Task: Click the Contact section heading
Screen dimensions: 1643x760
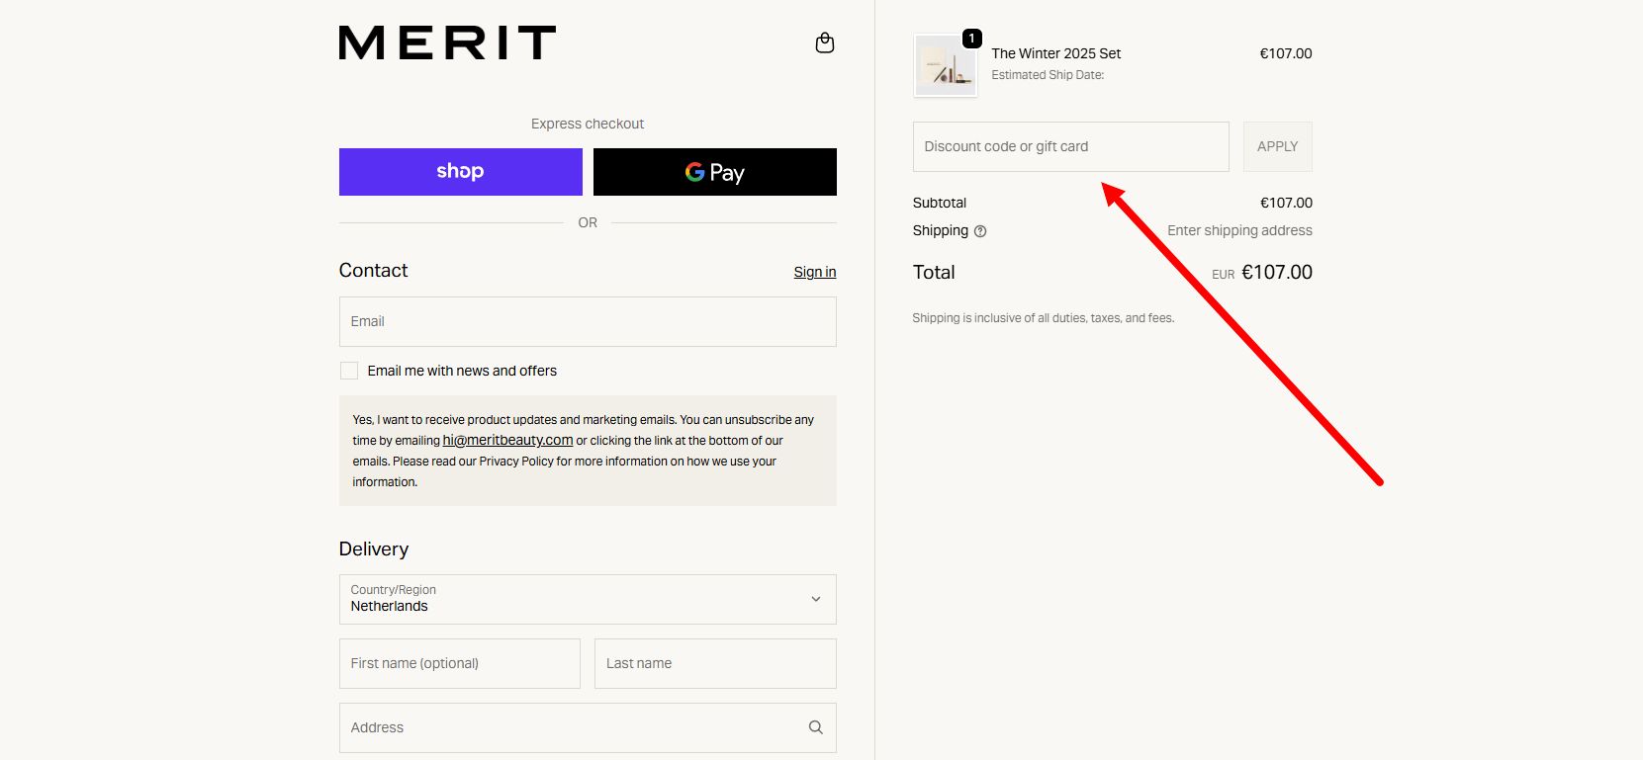Action: pyautogui.click(x=374, y=270)
